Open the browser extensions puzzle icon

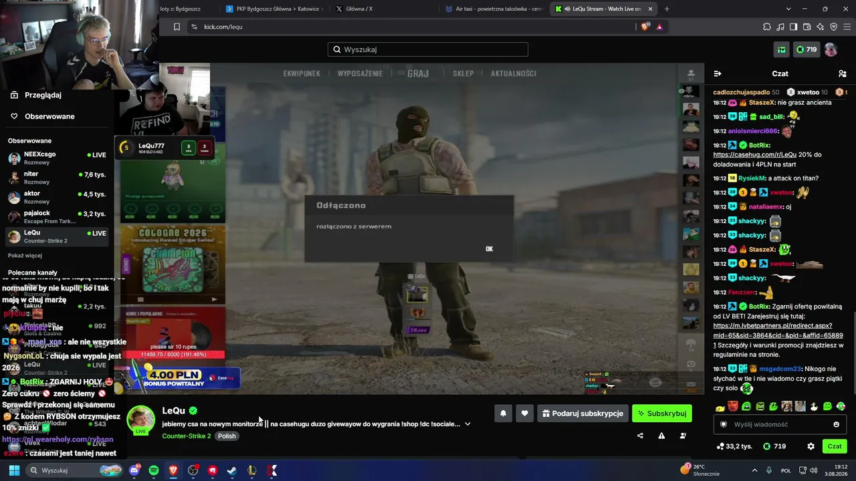point(767,27)
